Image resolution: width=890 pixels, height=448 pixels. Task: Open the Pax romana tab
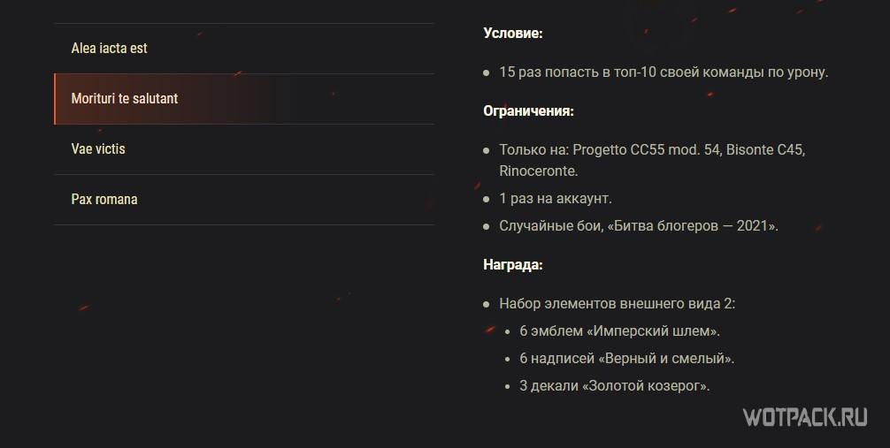point(104,200)
